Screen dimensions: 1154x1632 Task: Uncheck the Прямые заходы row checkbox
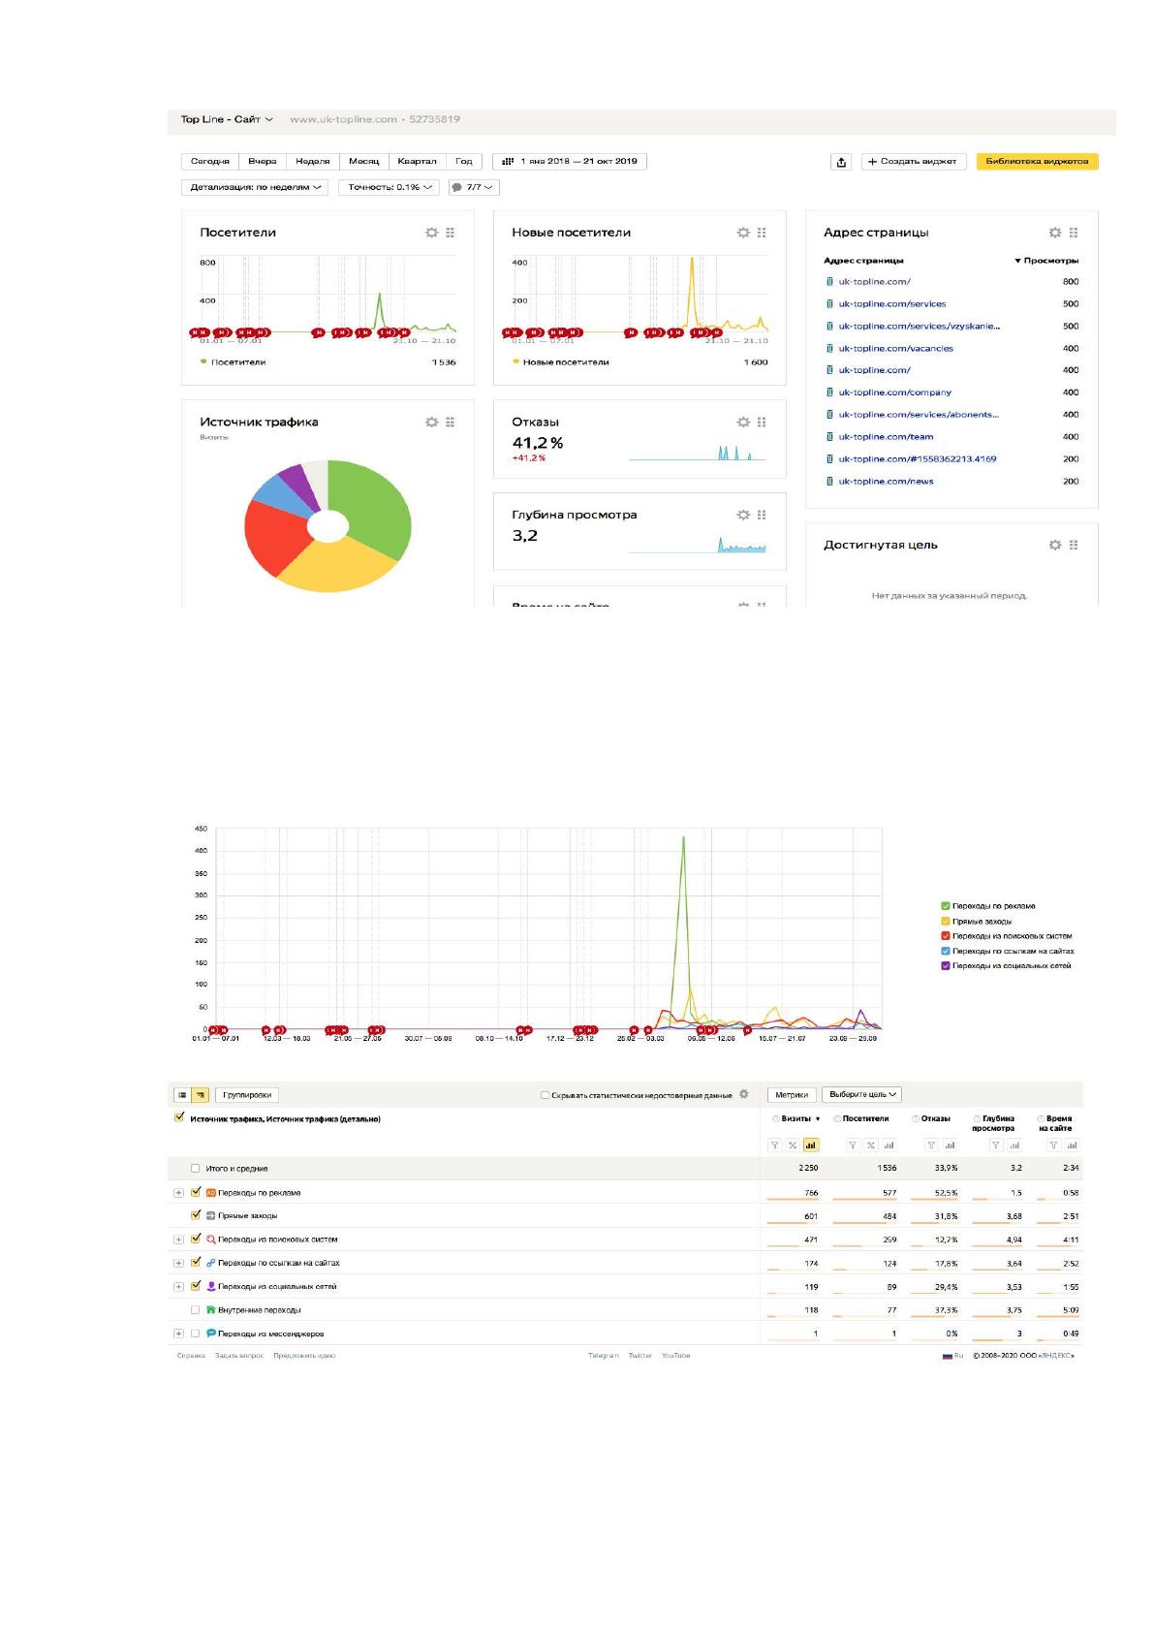[x=196, y=1215]
